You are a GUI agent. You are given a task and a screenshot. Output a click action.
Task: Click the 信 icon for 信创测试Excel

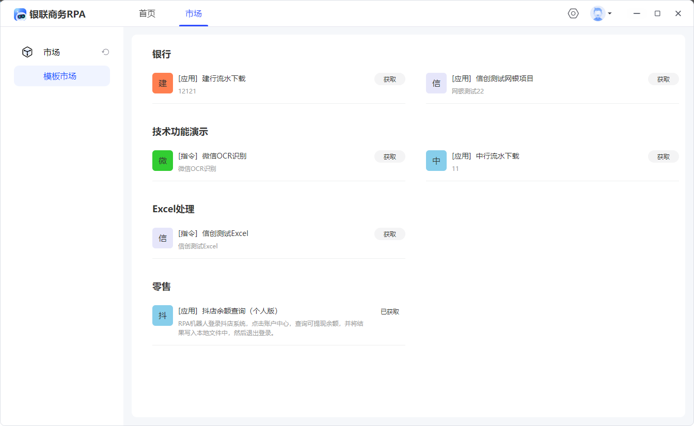[163, 238]
